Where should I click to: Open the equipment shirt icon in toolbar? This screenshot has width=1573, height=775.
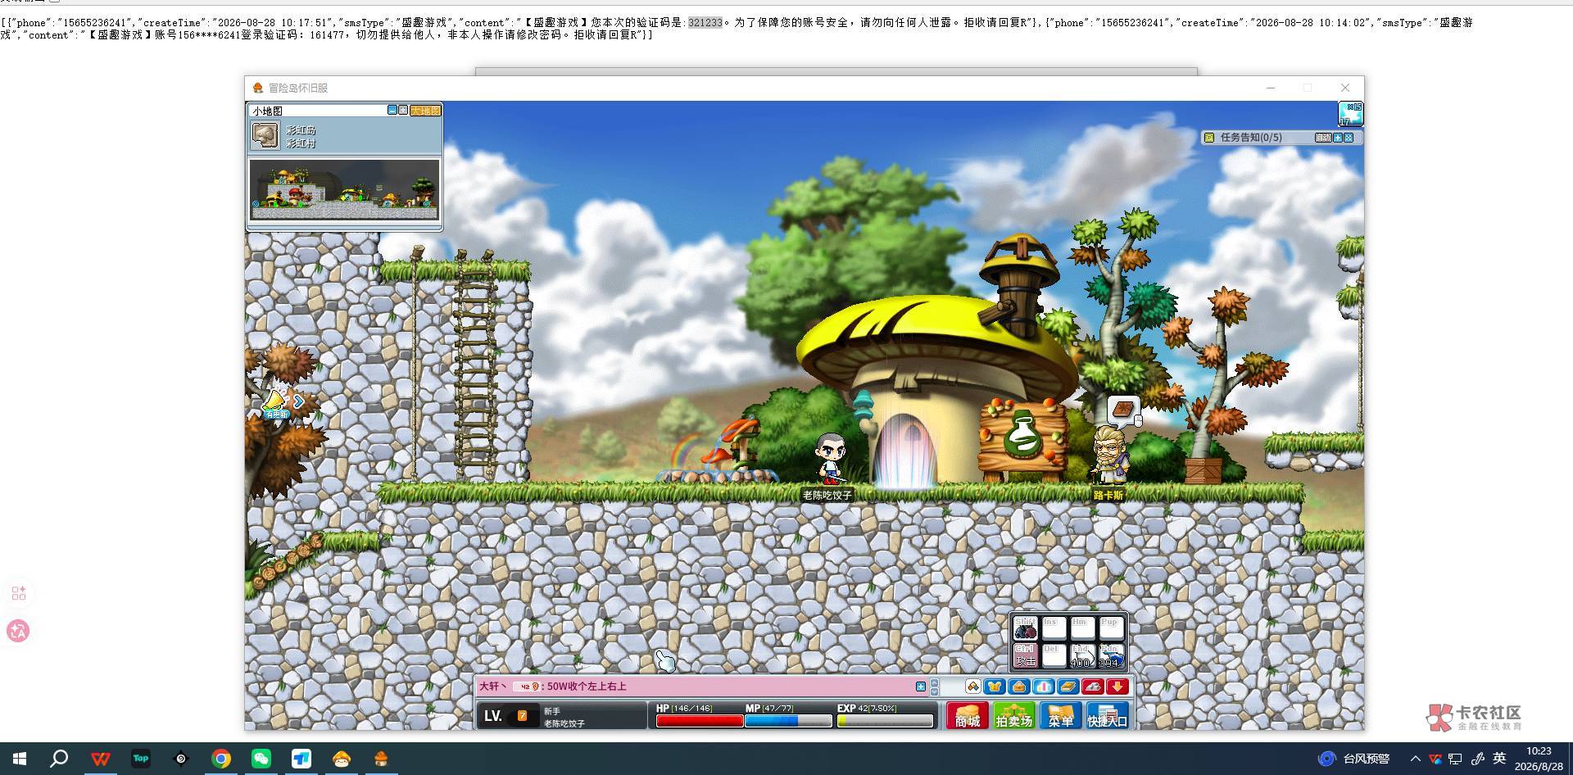pos(995,687)
